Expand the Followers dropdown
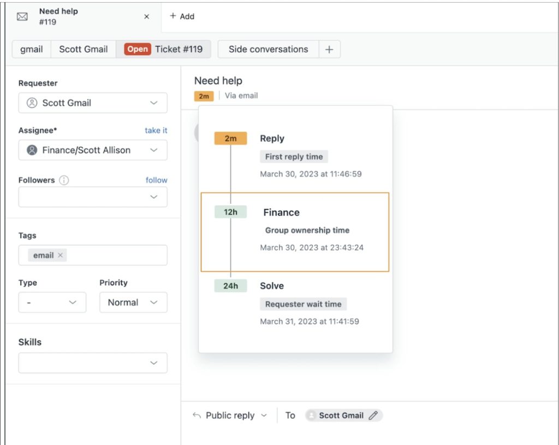Viewport: 559px width, 445px height. pos(93,197)
